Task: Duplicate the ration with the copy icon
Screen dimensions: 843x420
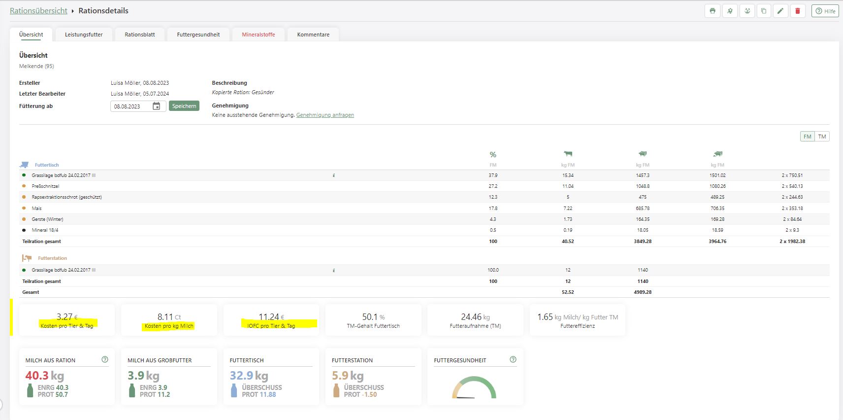Action: click(x=764, y=11)
